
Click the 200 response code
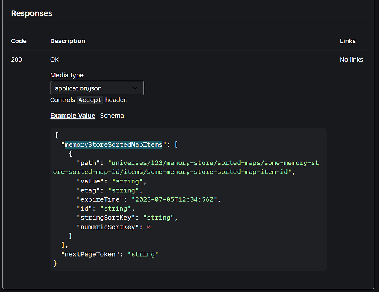(16, 60)
